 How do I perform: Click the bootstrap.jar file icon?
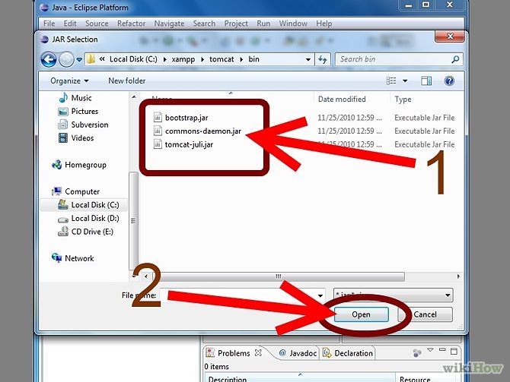[158, 117]
